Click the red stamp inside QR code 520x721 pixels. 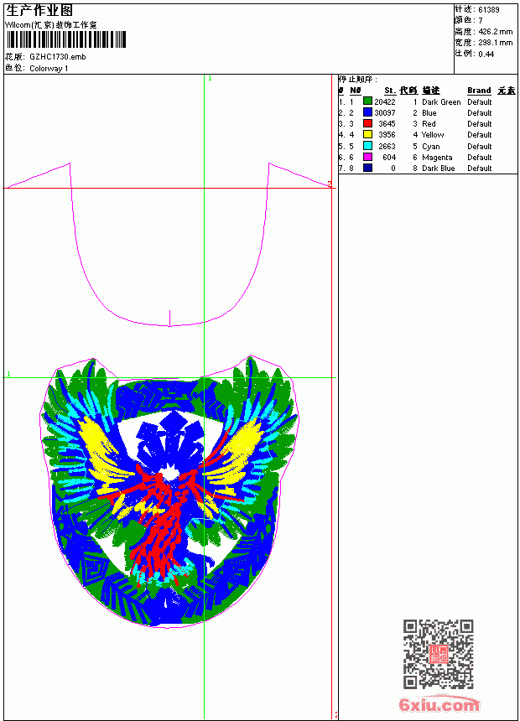pyautogui.click(x=438, y=653)
